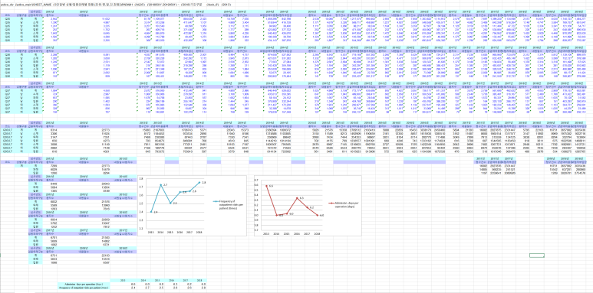This screenshot has width=593, height=293.
Task: Select the red chart's horizontal year axis
Action: pyautogui.click(x=292, y=233)
